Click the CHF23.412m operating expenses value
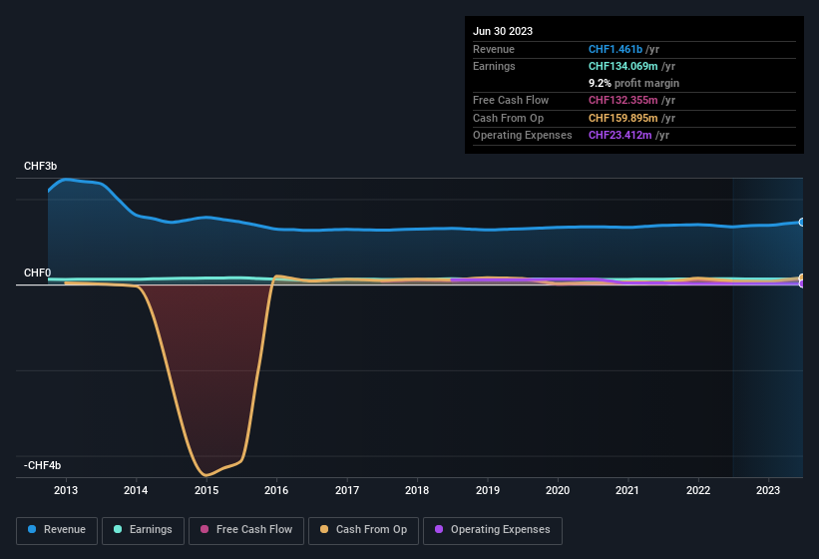The height and width of the screenshot is (559, 819). (620, 136)
